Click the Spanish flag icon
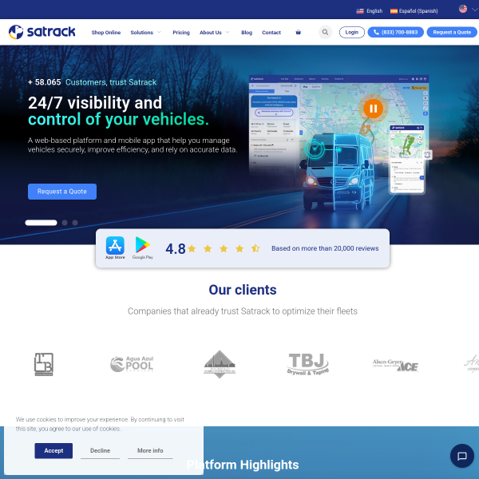Image resolution: width=479 pixels, height=479 pixels. pyautogui.click(x=394, y=11)
